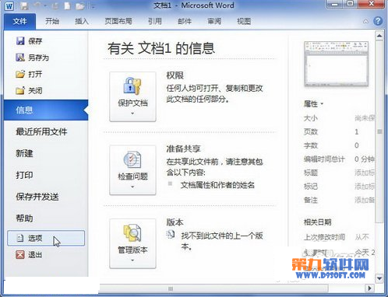Click the Save icon in Quick Access Toolbar
This screenshot has height=297, width=388.
tap(24, 5)
